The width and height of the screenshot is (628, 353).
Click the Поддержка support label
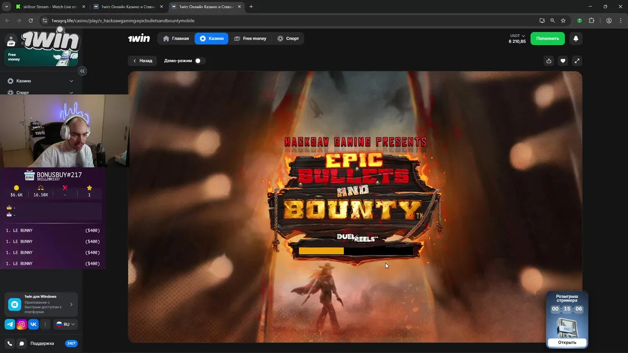click(42, 344)
